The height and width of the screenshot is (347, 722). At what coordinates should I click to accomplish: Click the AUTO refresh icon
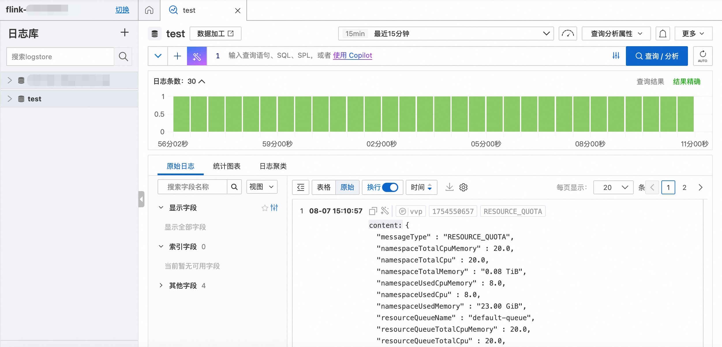click(702, 56)
